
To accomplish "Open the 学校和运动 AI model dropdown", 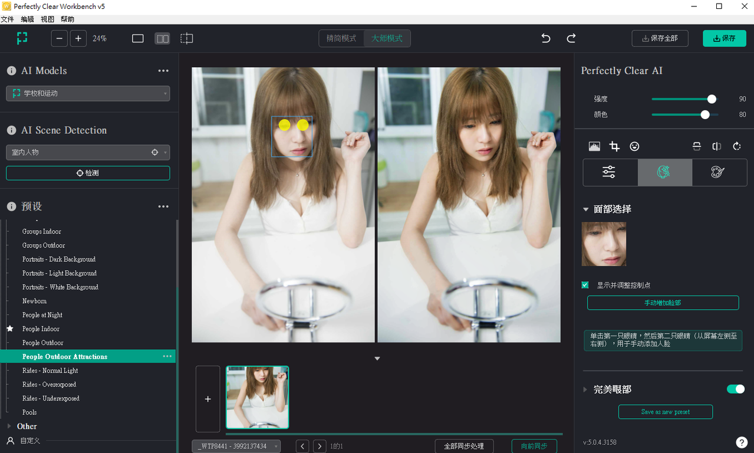I will pyautogui.click(x=88, y=93).
